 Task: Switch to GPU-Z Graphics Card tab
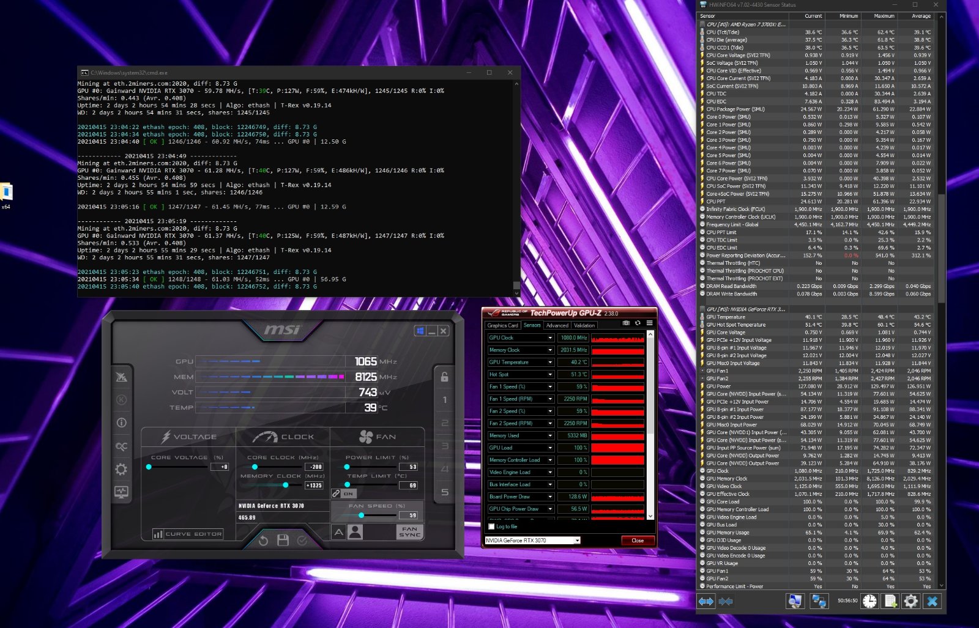point(502,325)
